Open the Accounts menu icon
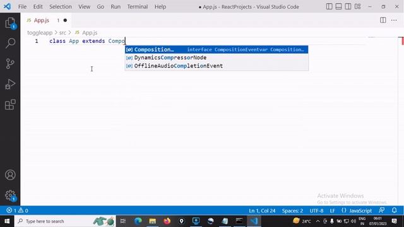This screenshot has width=404, height=227. (10, 175)
